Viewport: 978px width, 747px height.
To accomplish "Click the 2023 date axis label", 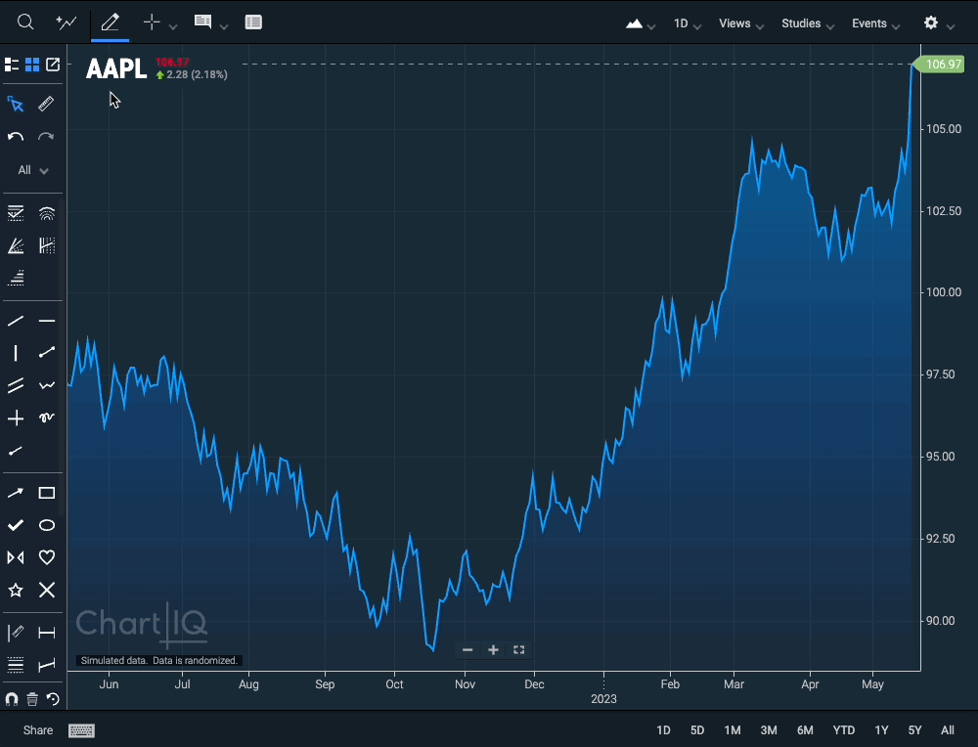I will (603, 699).
